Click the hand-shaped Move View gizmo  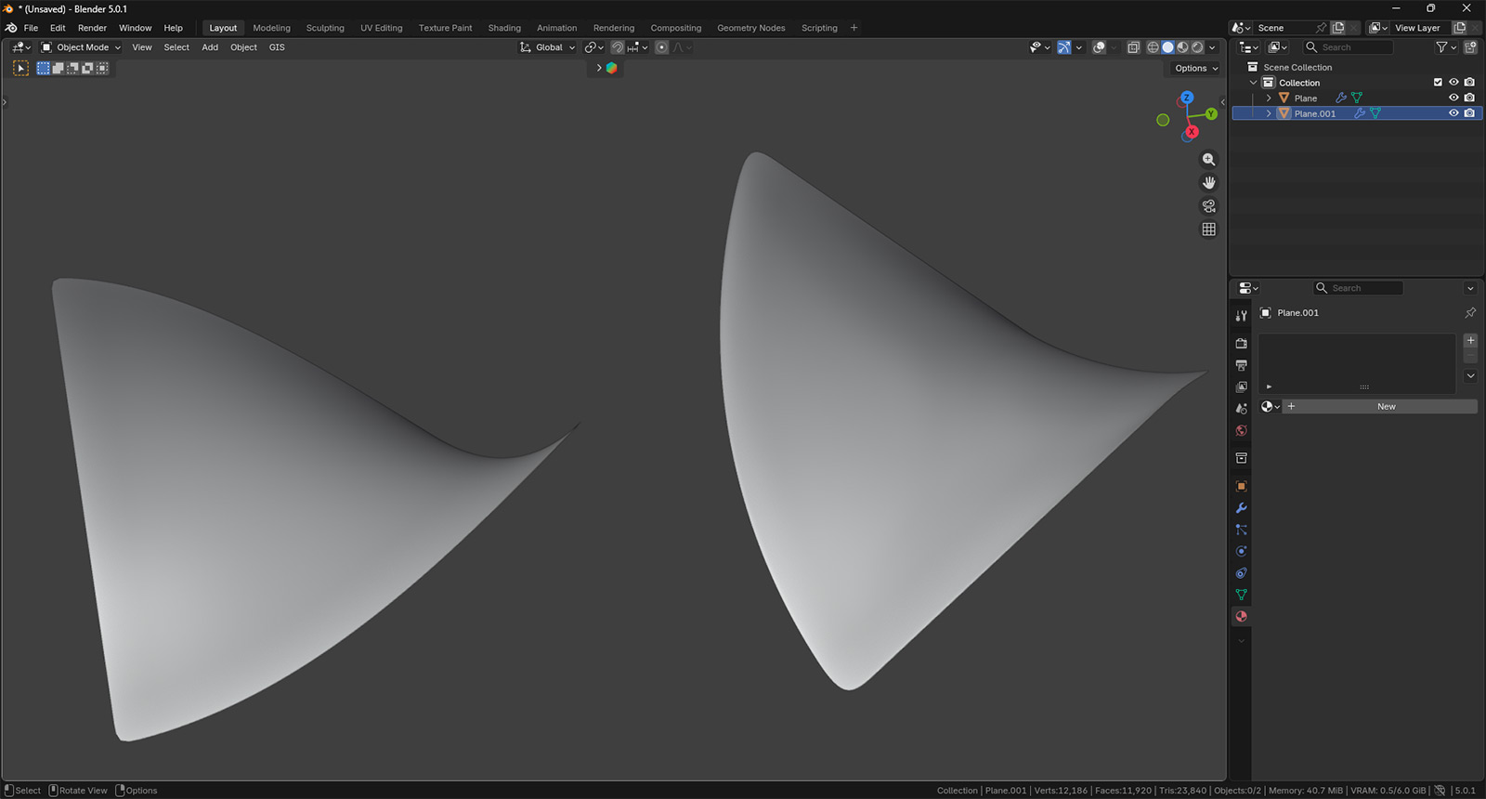click(1208, 183)
